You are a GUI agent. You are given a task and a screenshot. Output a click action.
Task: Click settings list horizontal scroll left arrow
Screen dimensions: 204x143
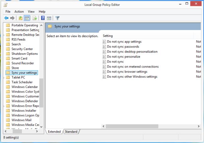[104, 126]
